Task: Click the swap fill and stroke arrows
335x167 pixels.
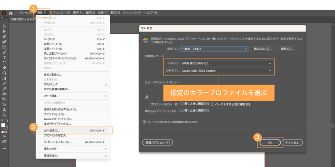Action: tap(7, 121)
